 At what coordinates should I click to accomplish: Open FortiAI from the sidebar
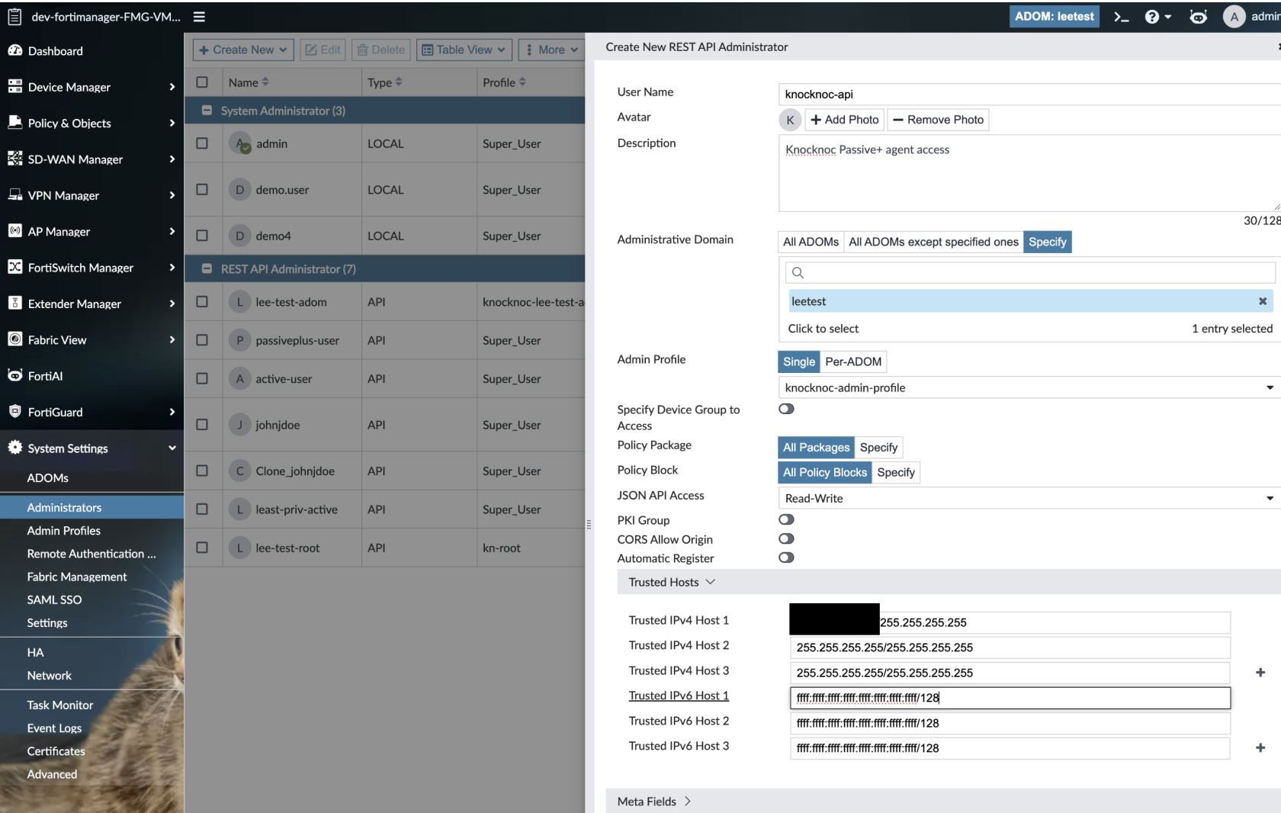(x=45, y=376)
